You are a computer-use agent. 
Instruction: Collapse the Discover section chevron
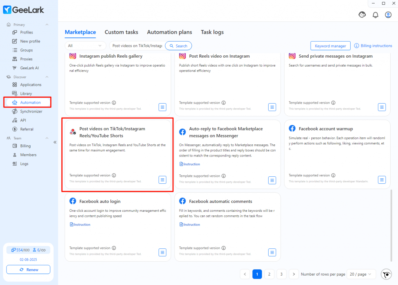point(47,77)
